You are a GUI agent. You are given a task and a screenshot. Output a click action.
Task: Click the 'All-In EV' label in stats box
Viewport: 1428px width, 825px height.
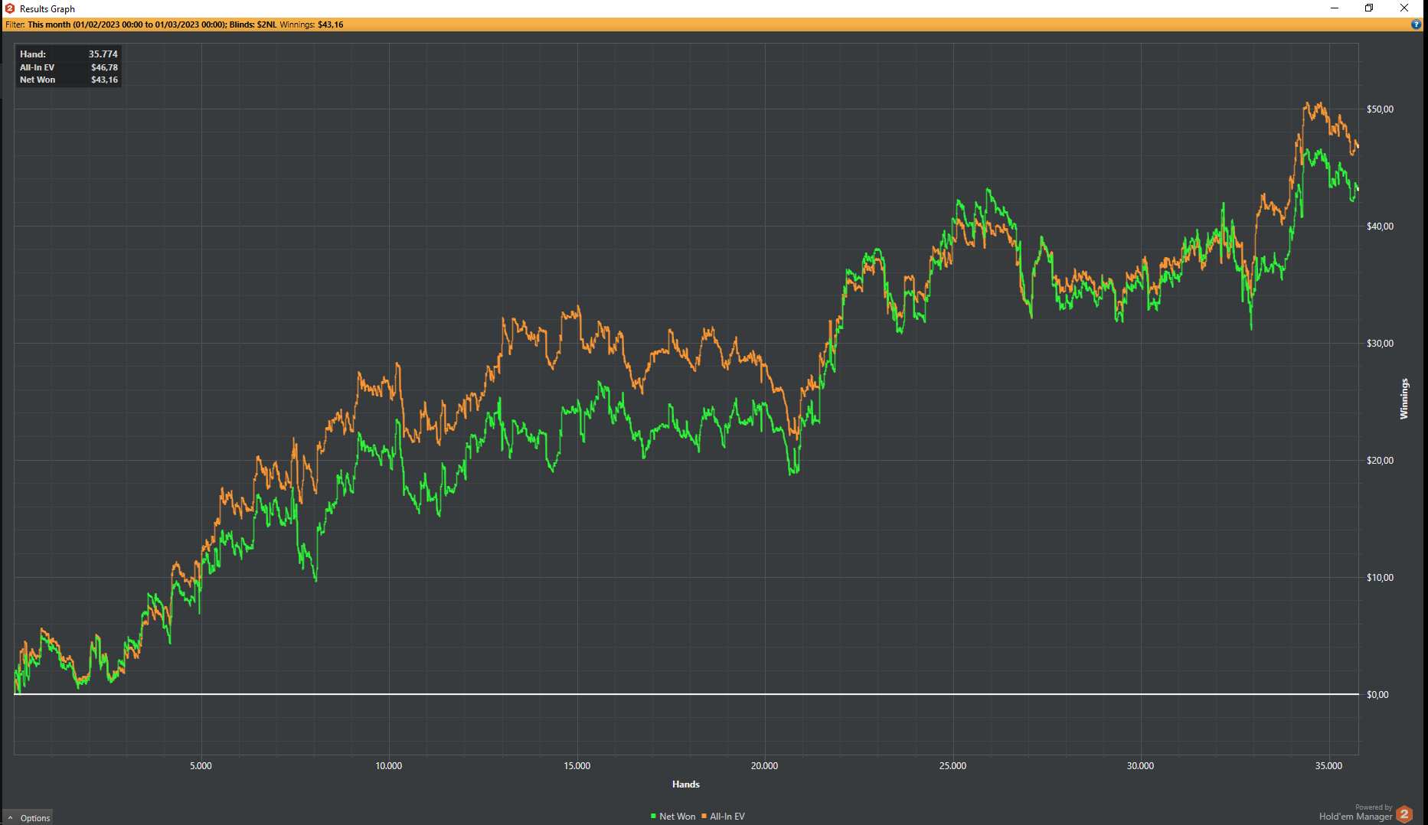(x=38, y=67)
